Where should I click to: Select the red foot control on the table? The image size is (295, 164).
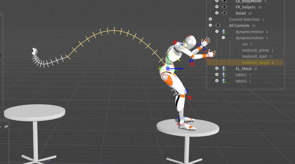click(x=182, y=124)
